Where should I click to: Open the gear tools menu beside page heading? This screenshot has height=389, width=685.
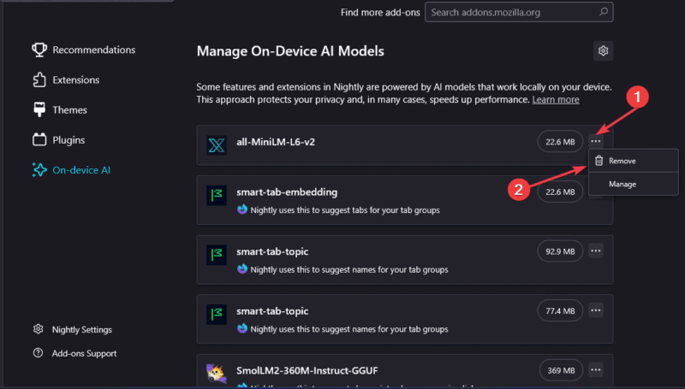[x=604, y=50]
